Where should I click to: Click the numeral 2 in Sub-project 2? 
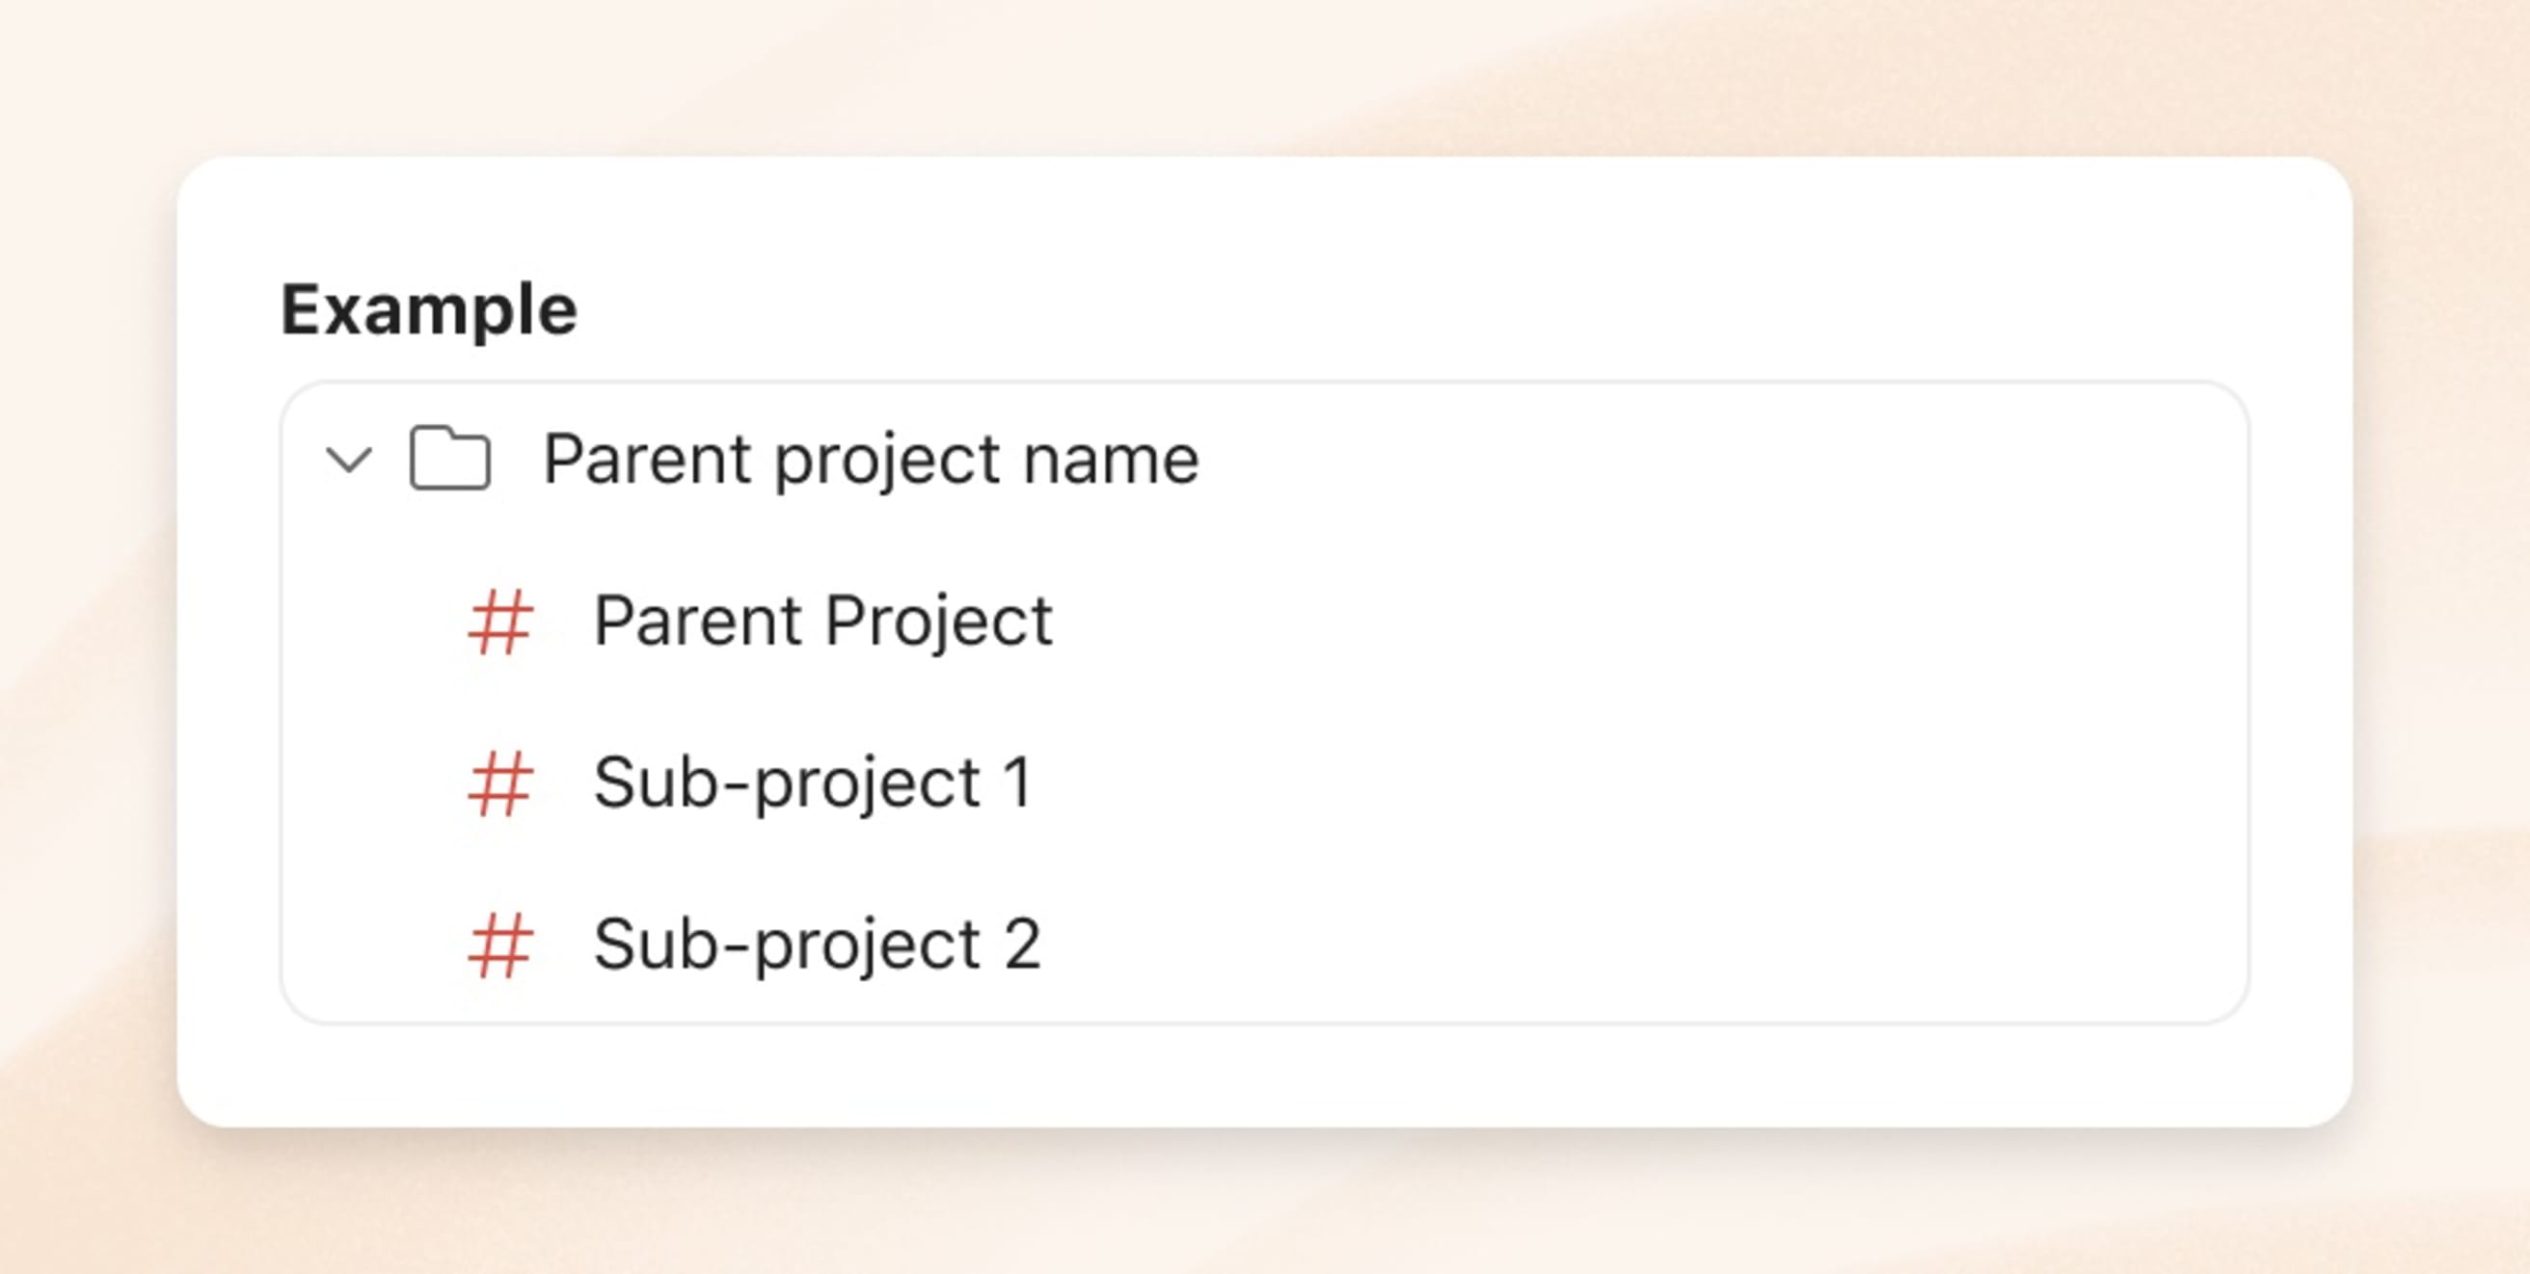[x=1021, y=945]
